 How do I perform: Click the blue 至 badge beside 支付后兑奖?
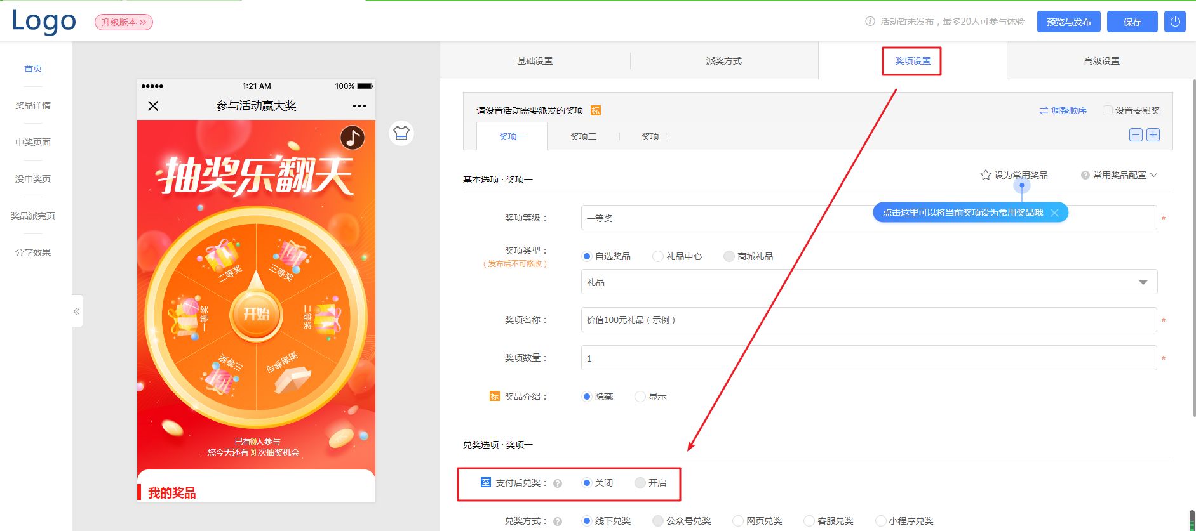pyautogui.click(x=486, y=482)
